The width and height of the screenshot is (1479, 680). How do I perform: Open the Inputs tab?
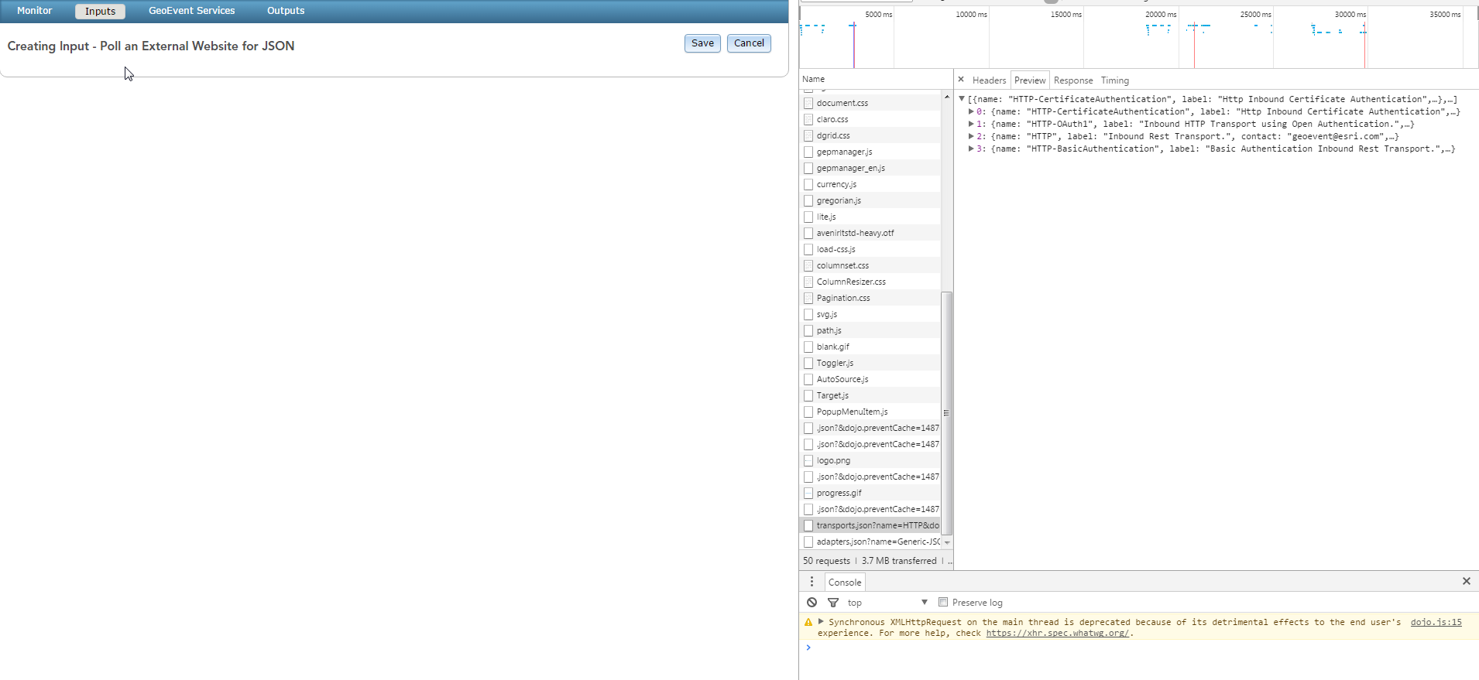tap(100, 12)
